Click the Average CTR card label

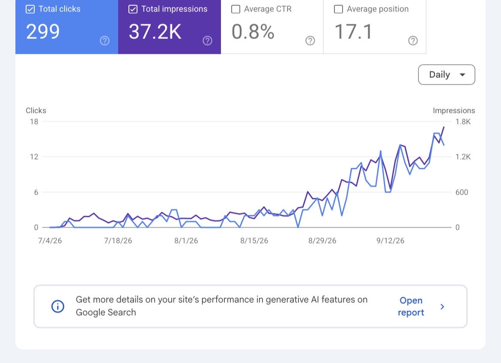268,9
